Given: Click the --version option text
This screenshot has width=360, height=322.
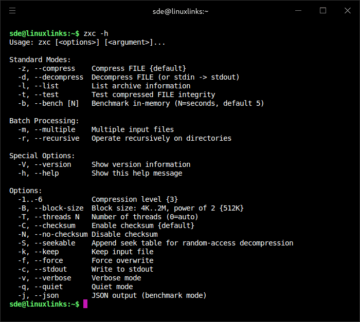Looking at the screenshot, I should coord(52,164).
